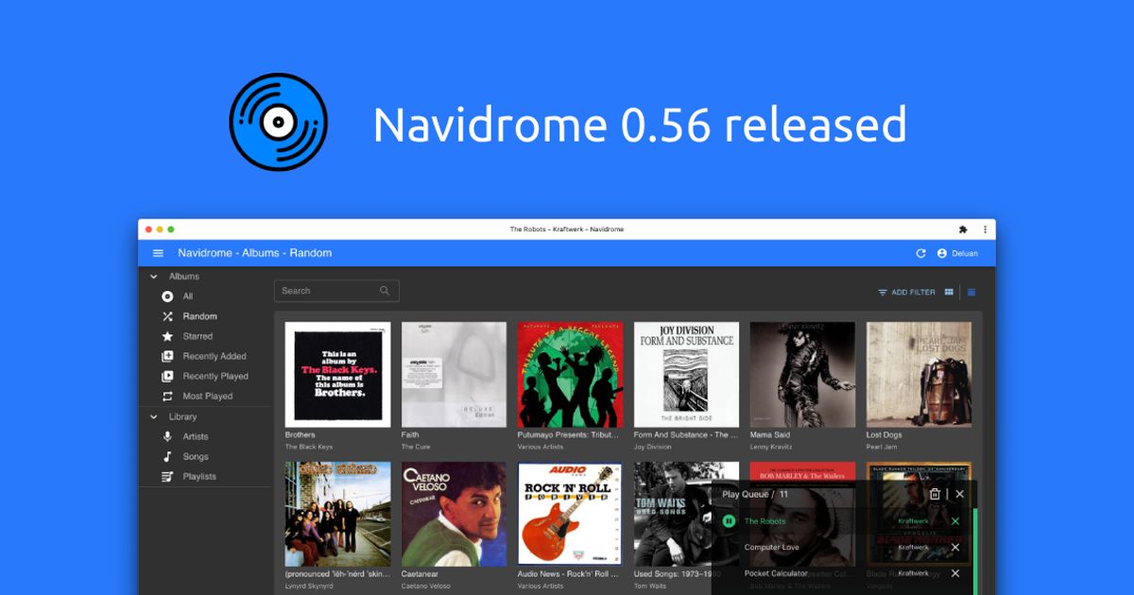Click the Random shuffle icon
Viewport: 1134px width, 595px height.
pyautogui.click(x=167, y=316)
